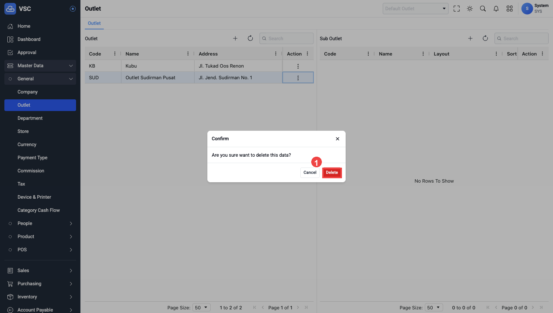Viewport: 553px width, 313px height.
Task: Expand the Account Payable menu
Action: [x=40, y=310]
